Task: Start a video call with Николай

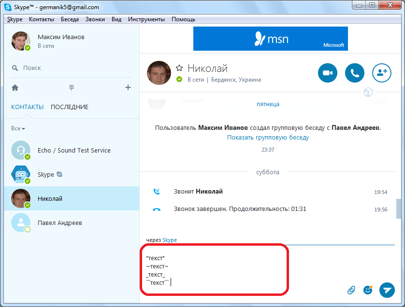Action: (328, 73)
